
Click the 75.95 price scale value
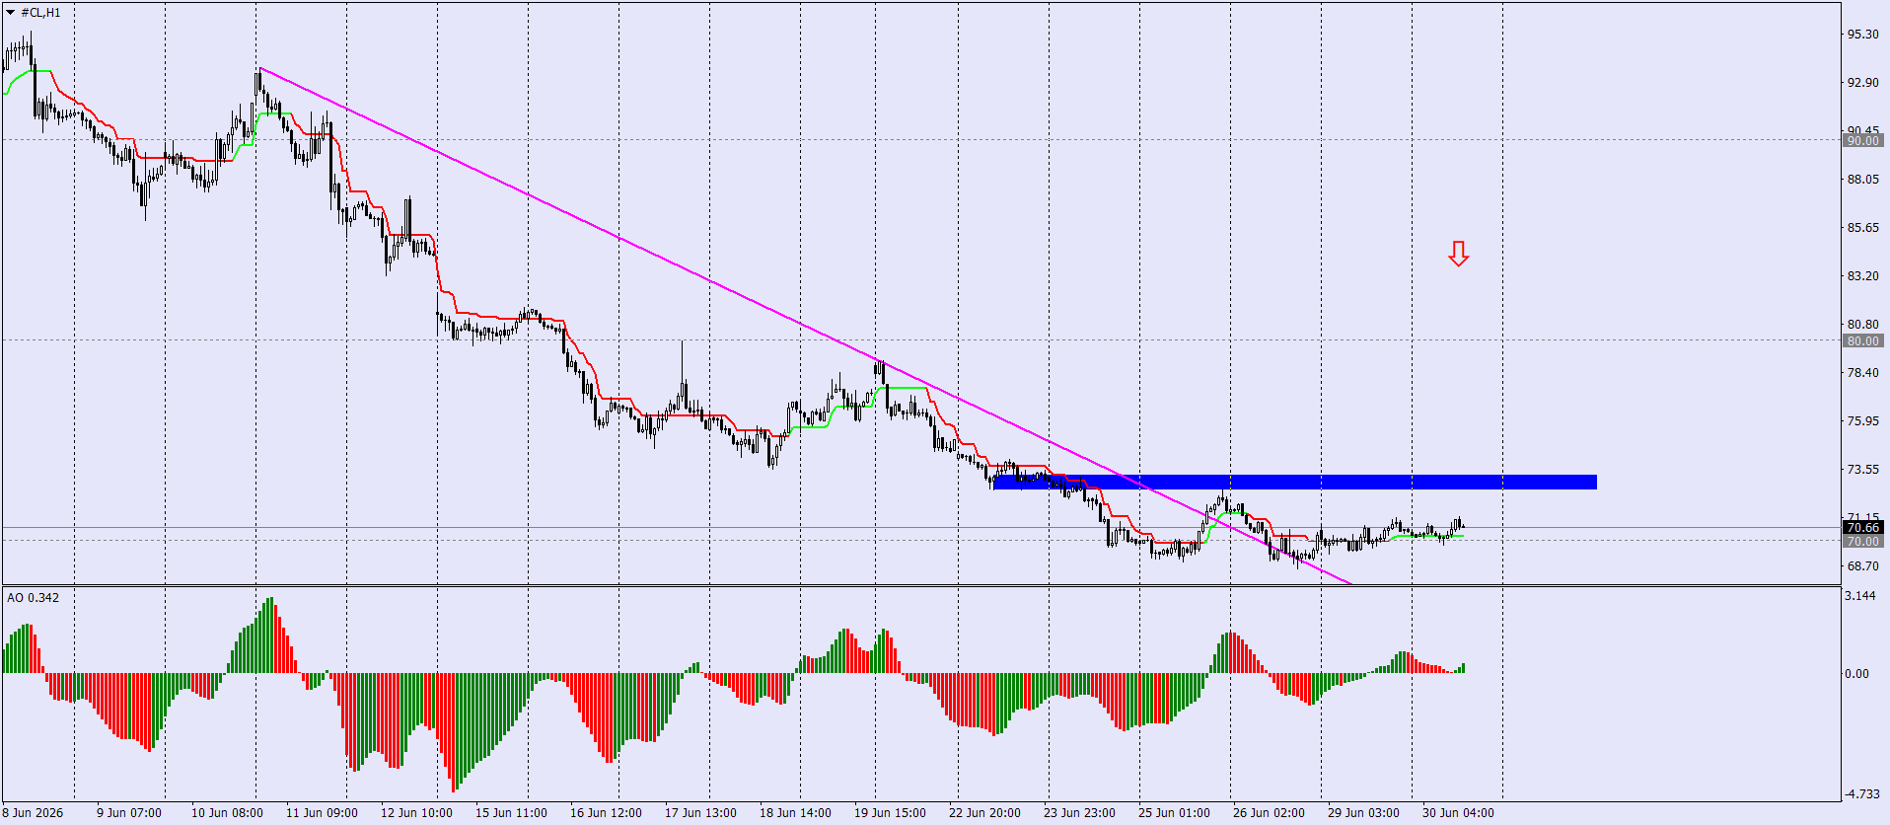point(1862,421)
